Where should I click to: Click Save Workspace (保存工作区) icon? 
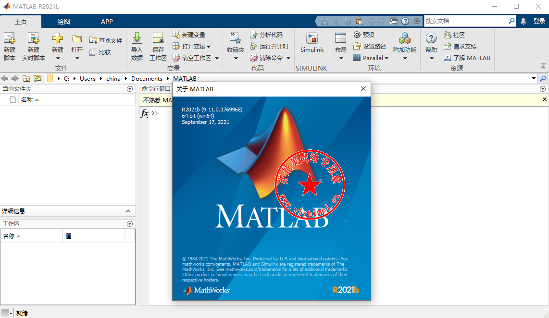point(158,38)
